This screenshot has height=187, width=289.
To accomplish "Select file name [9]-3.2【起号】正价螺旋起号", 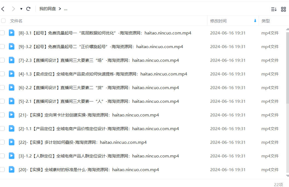I will 101,46.
